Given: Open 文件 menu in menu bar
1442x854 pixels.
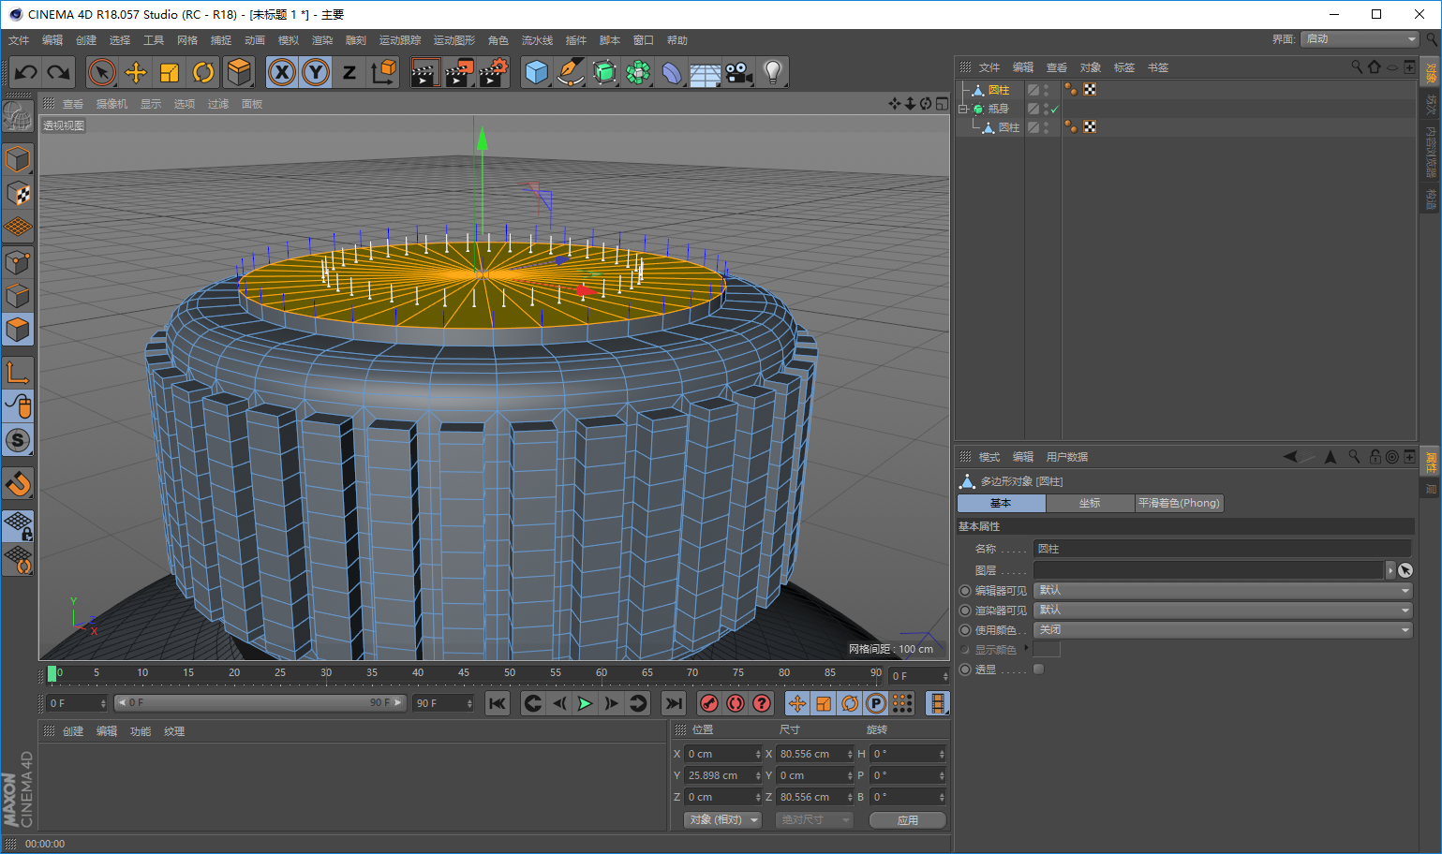Looking at the screenshot, I should (x=19, y=40).
